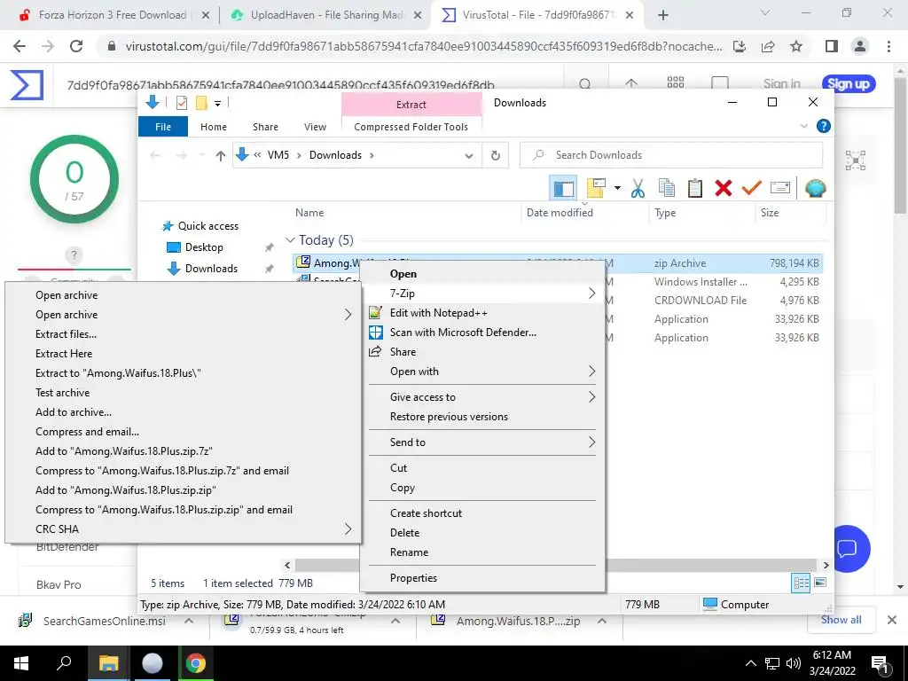Click the Chrome share page icon
The width and height of the screenshot is (908, 681).
click(768, 46)
